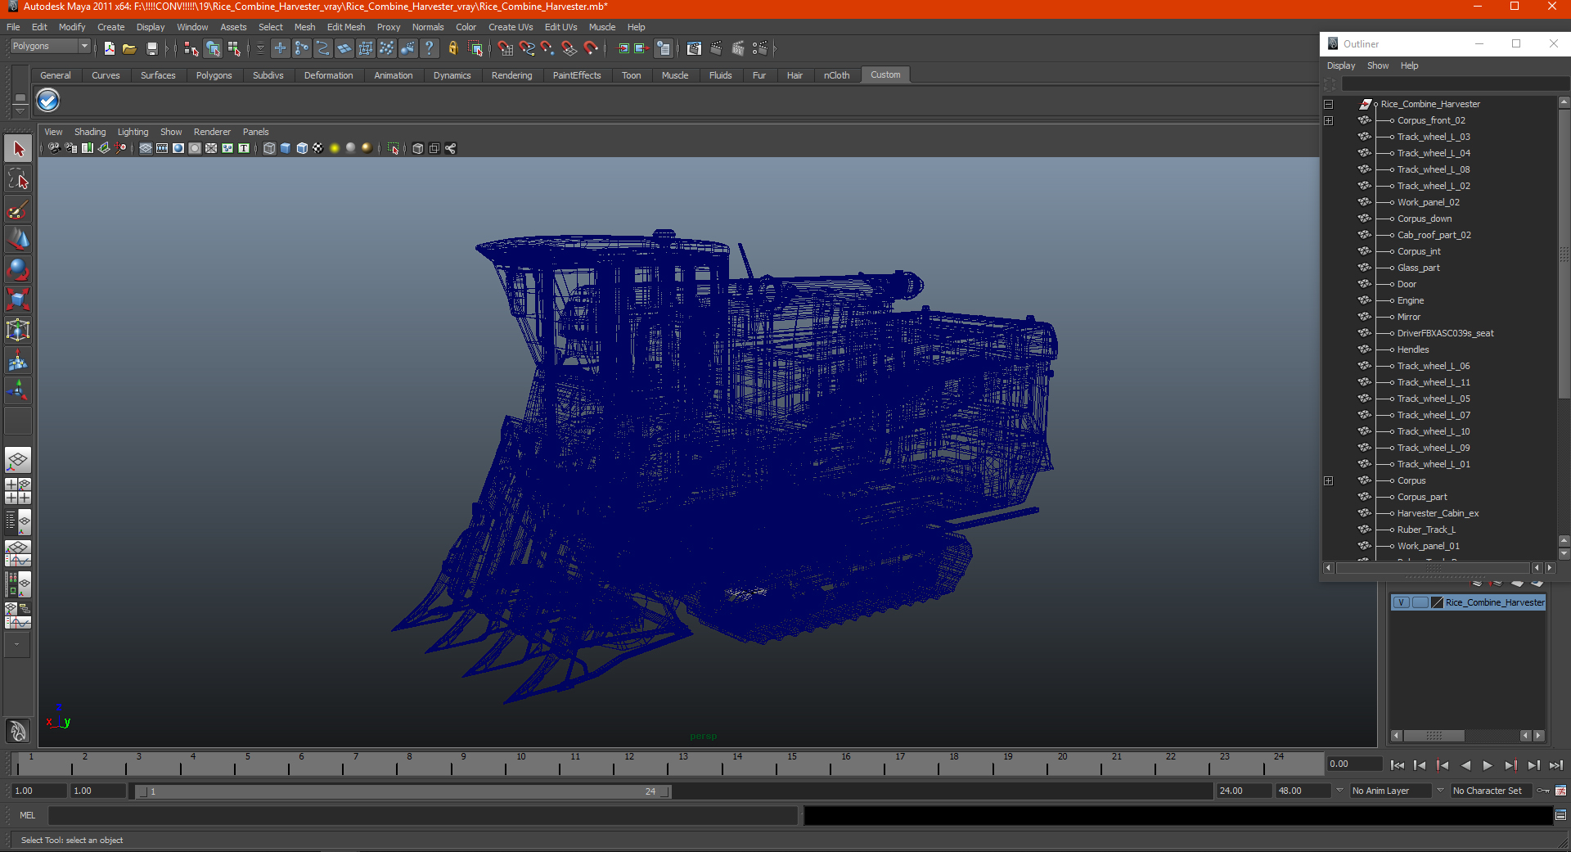Toggle film gate viewport icon

[x=162, y=148]
